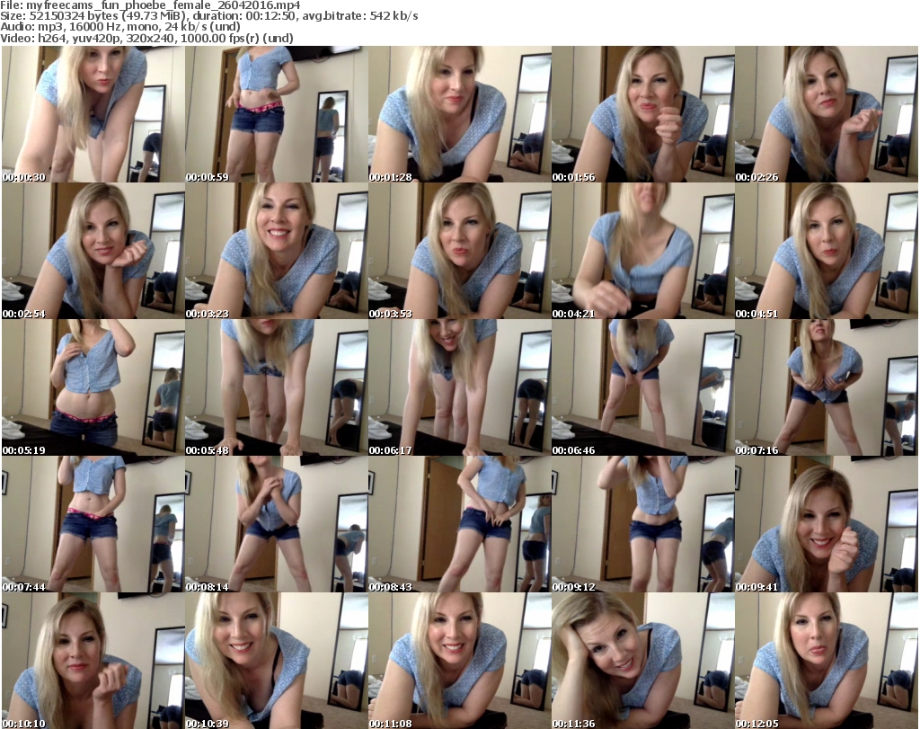Open the frame at 00:03:23

pos(277,251)
